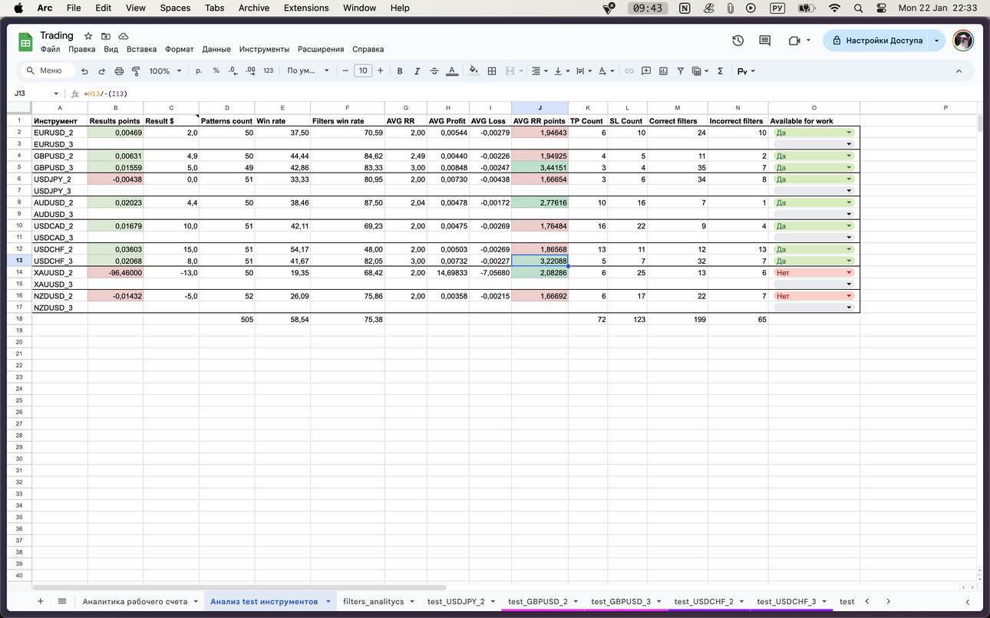The height and width of the screenshot is (618, 990).
Task: Open text rotation dropdown
Action: (606, 71)
